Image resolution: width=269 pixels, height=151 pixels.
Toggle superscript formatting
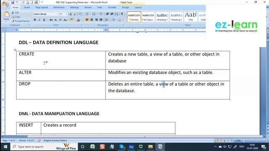[x=61, y=20]
